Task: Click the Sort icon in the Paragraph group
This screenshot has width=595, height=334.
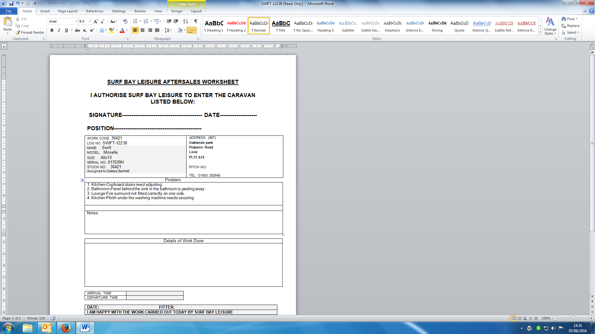Action: click(185, 21)
